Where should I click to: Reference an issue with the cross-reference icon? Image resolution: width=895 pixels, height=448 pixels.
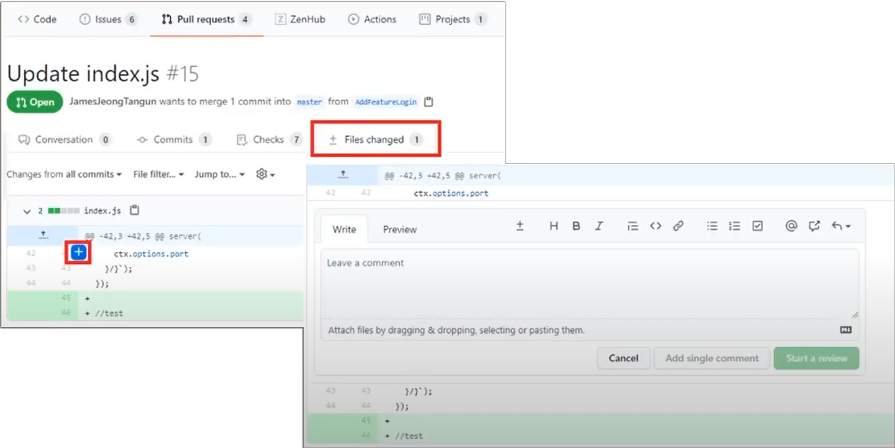[814, 226]
